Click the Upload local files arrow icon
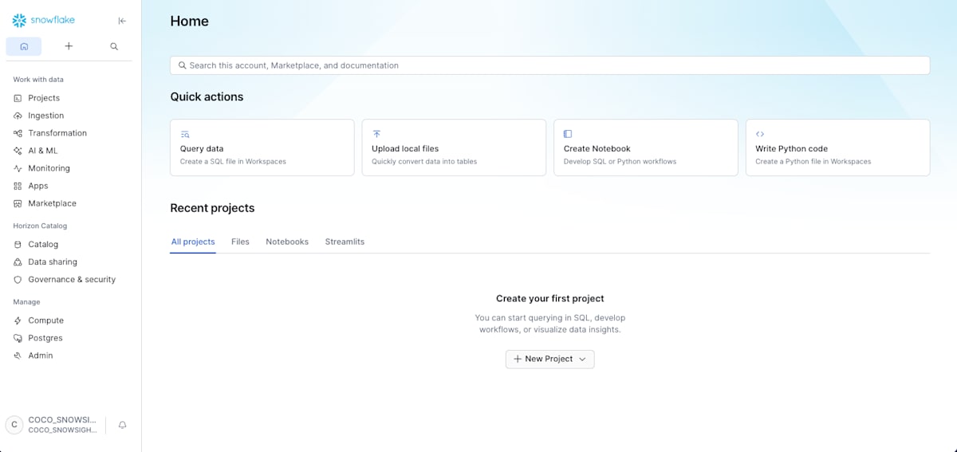 click(376, 134)
